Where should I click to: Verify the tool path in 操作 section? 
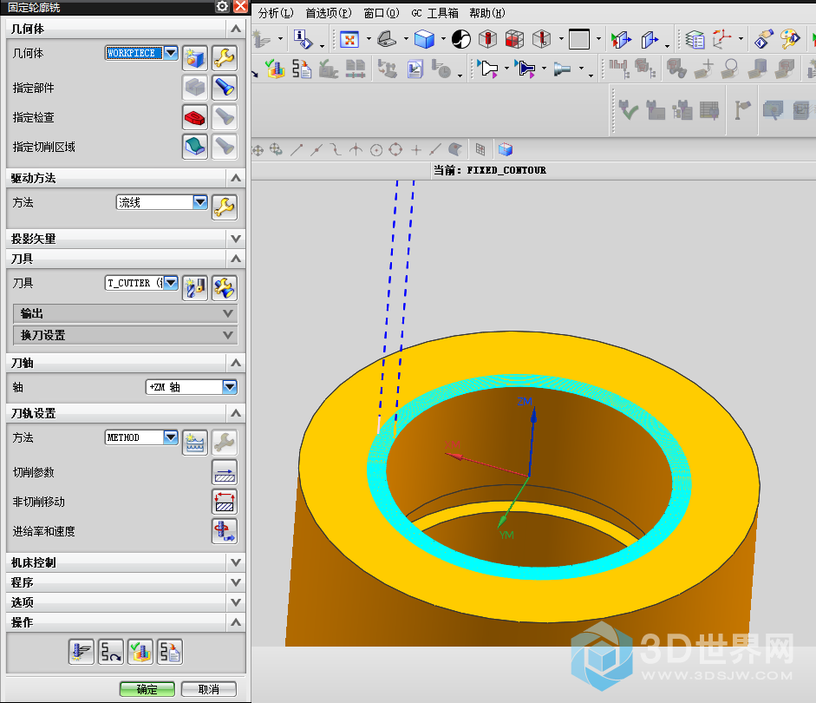140,652
